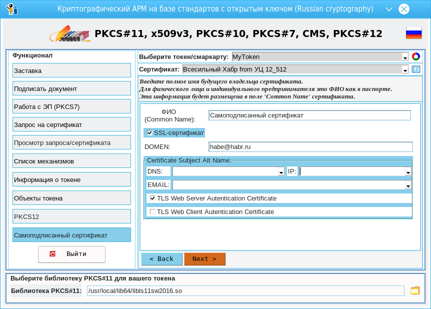Click the feather and books logo image

70,33
